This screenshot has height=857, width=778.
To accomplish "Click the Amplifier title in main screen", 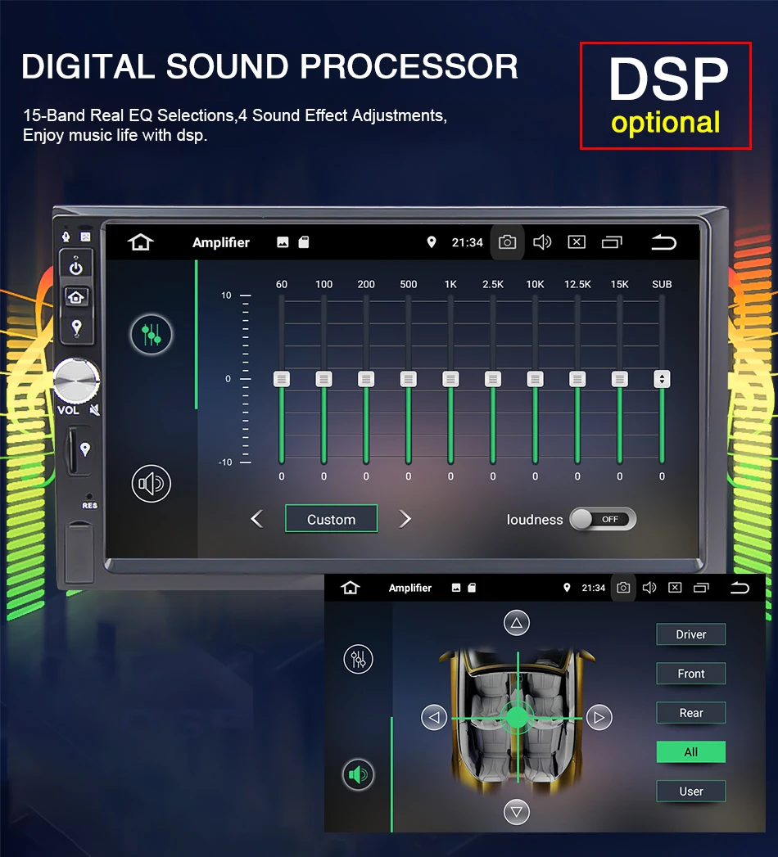I will point(221,242).
